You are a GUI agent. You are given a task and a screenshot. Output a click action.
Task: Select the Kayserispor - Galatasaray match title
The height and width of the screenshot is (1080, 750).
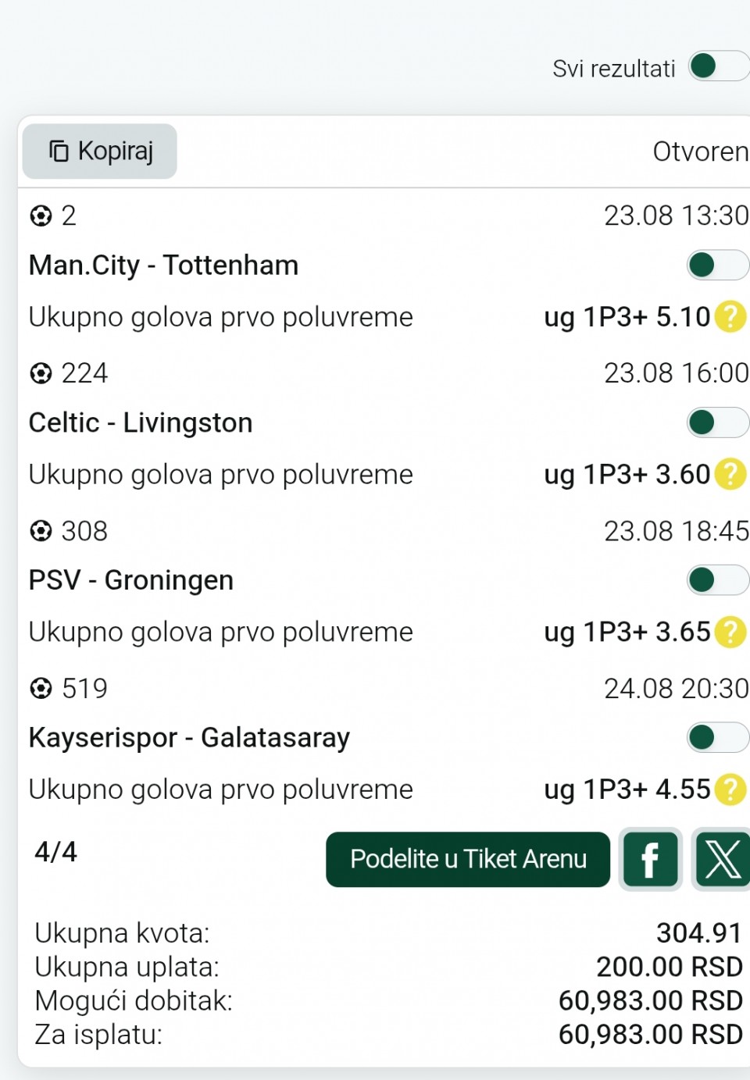point(189,738)
